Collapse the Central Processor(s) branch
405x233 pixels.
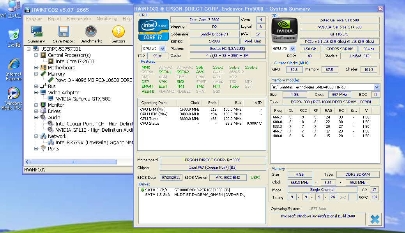point(36,55)
